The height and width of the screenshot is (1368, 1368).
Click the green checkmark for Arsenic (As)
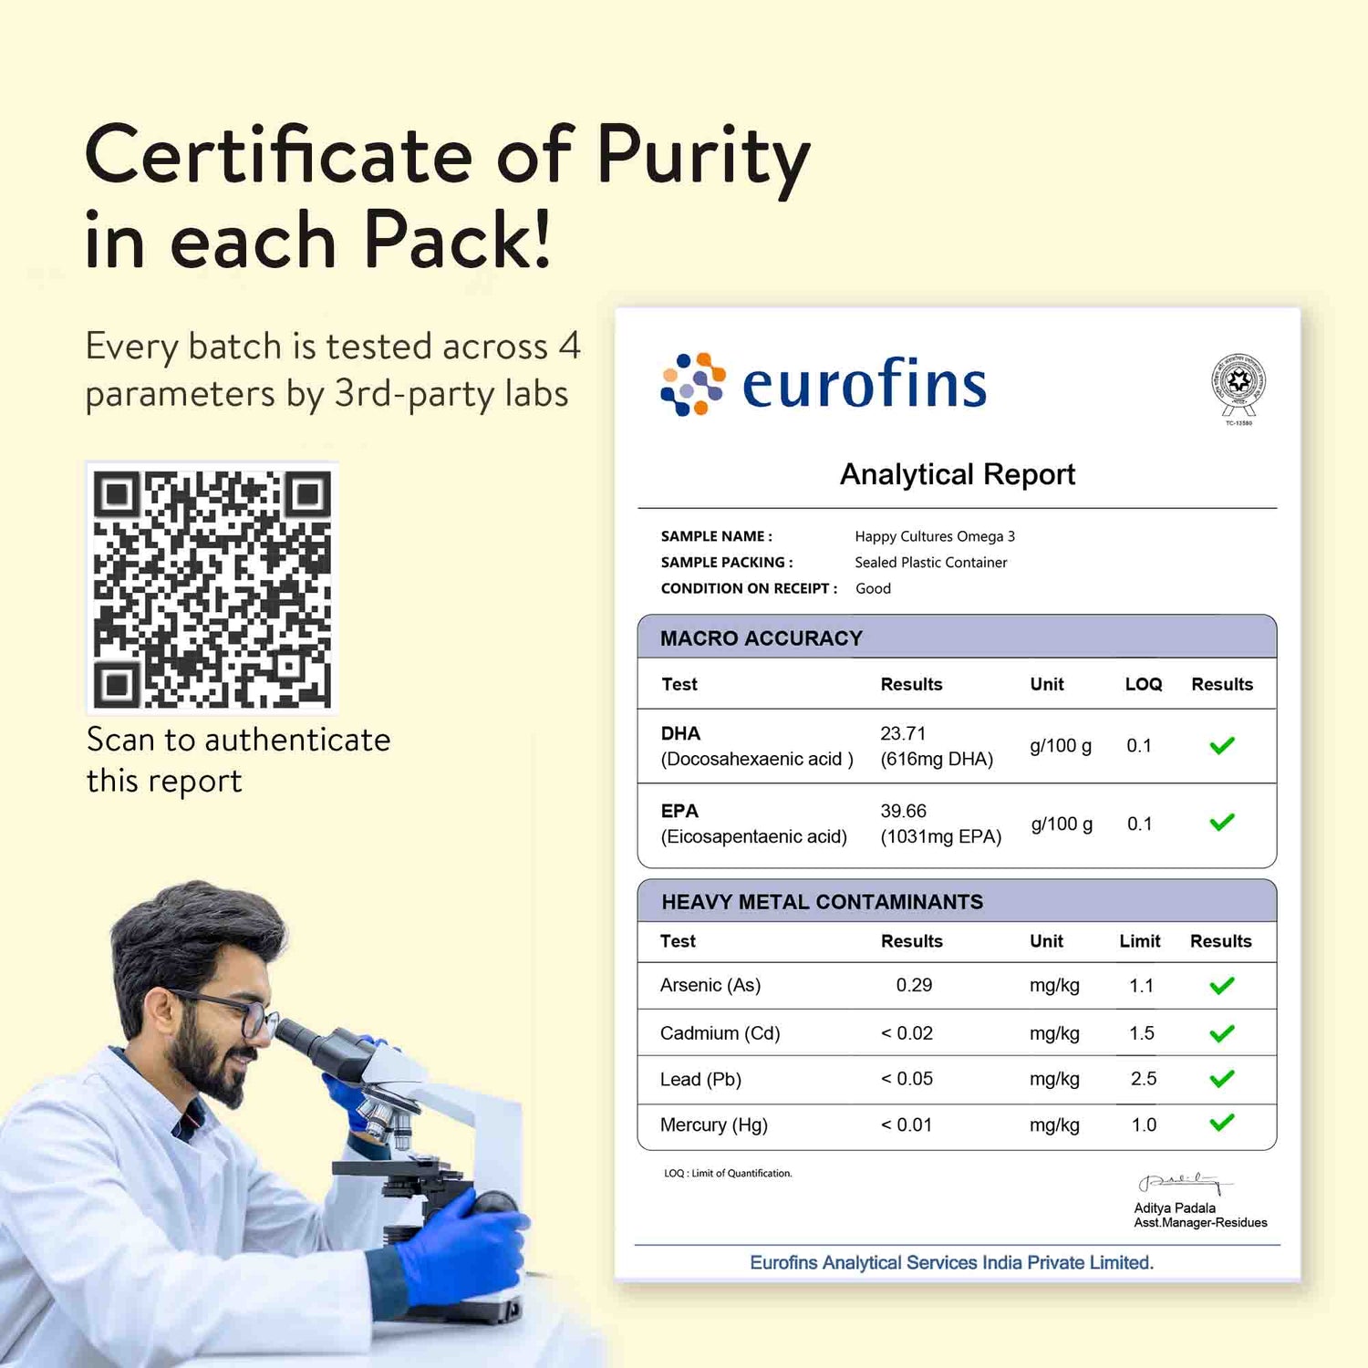pos(1221,985)
